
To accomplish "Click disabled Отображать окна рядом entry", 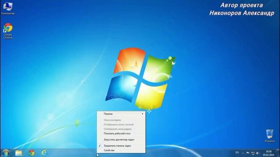I will [121, 129].
